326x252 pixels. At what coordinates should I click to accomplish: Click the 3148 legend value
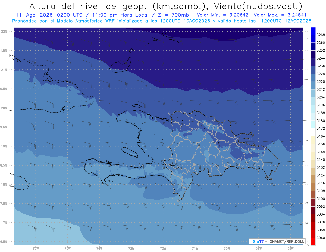tap(321, 152)
